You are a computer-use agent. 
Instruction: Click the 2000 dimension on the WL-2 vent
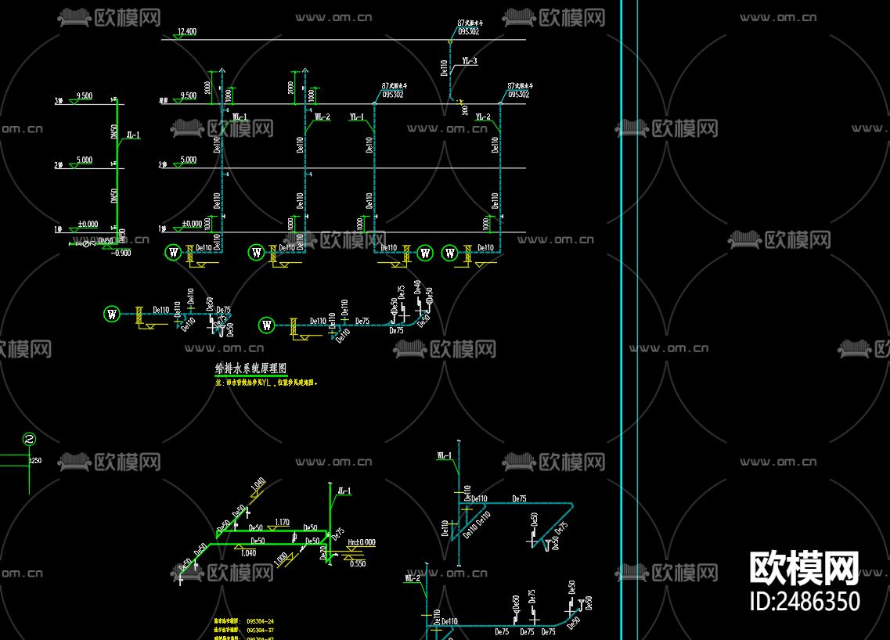[x=290, y=88]
